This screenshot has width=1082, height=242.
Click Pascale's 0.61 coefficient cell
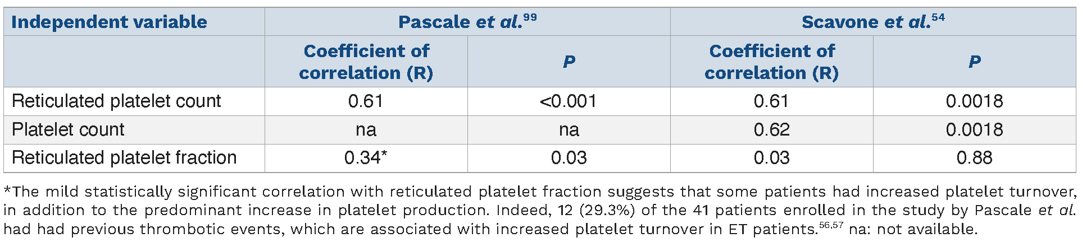[366, 101]
